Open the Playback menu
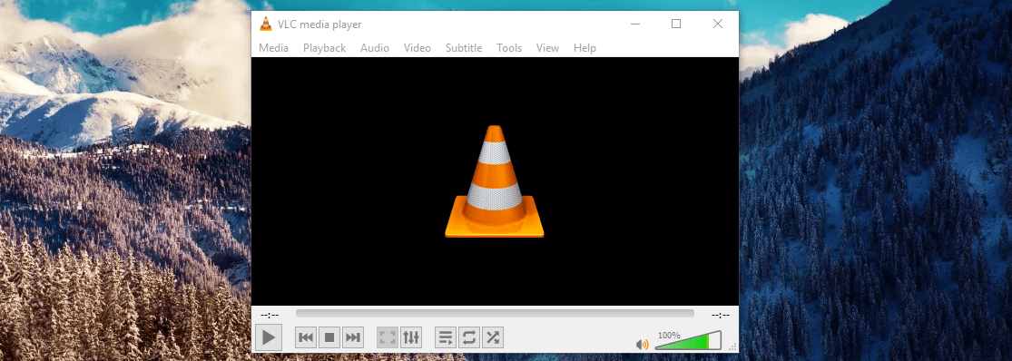 (325, 48)
